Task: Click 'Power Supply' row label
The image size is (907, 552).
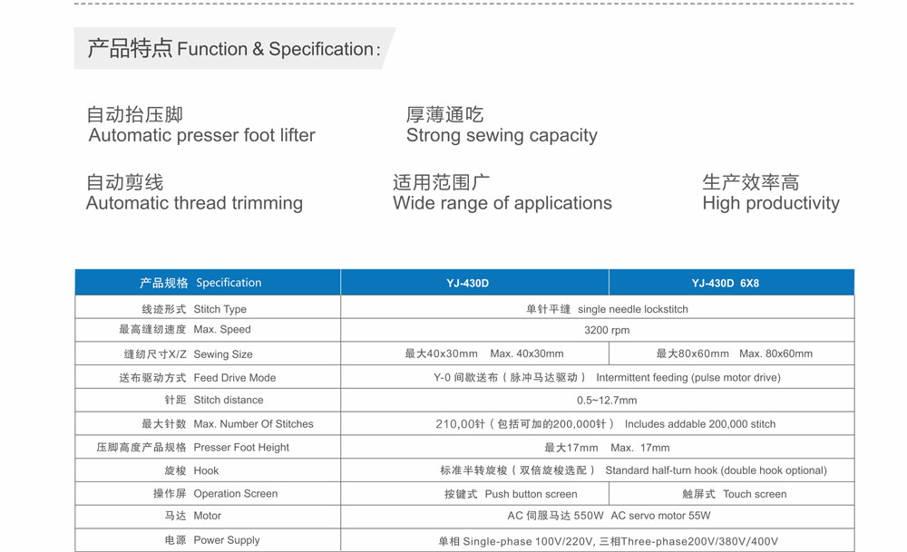Action: pyautogui.click(x=226, y=540)
